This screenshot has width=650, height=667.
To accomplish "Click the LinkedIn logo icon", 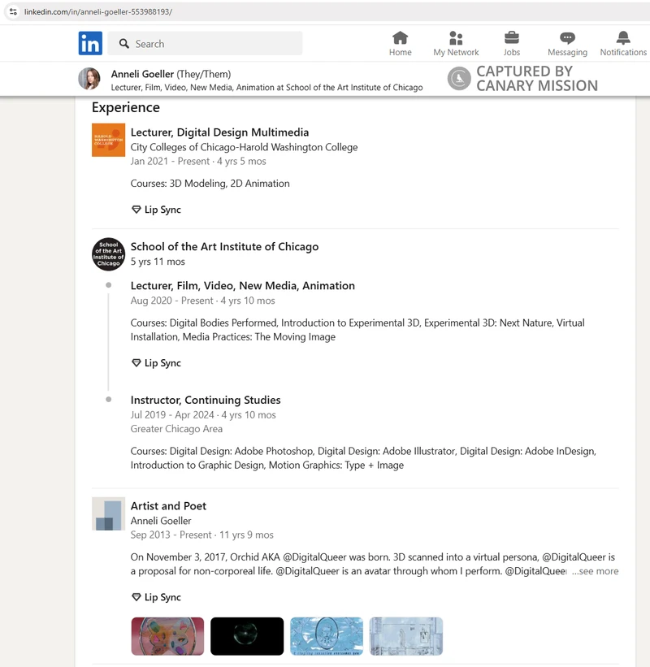I will pos(90,43).
